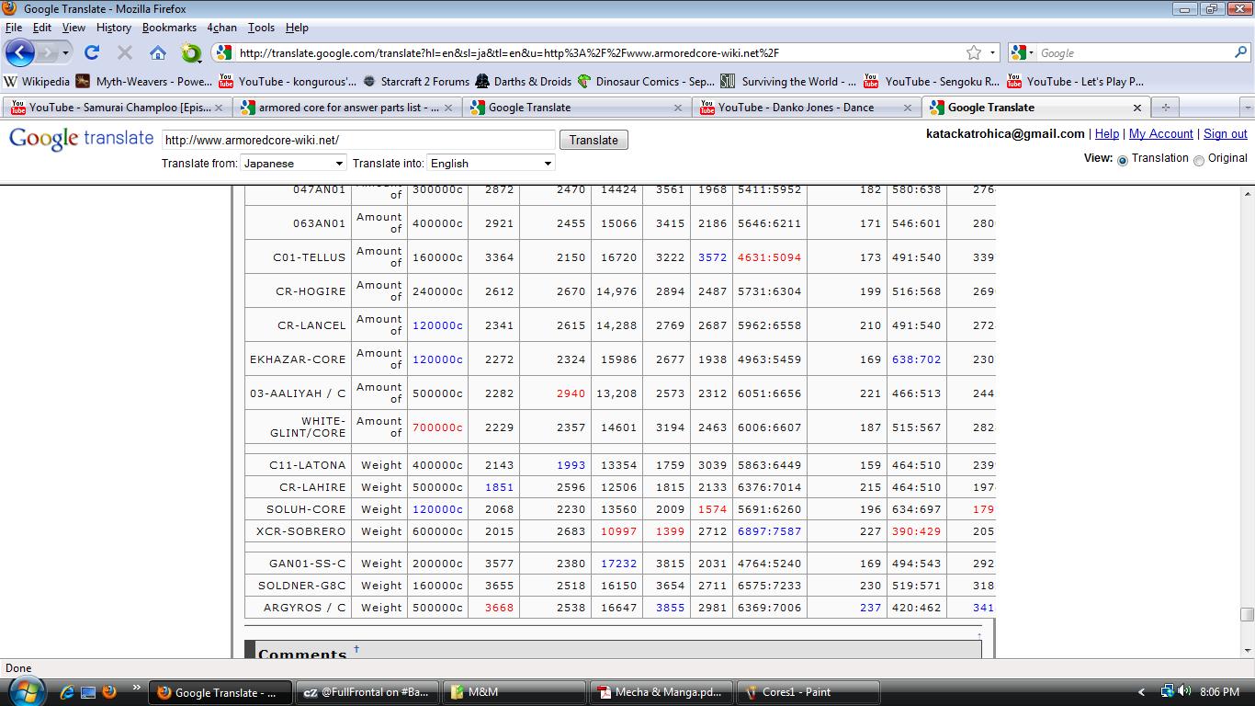Switch to the Samurai Champloo YouTube tab

(117, 108)
